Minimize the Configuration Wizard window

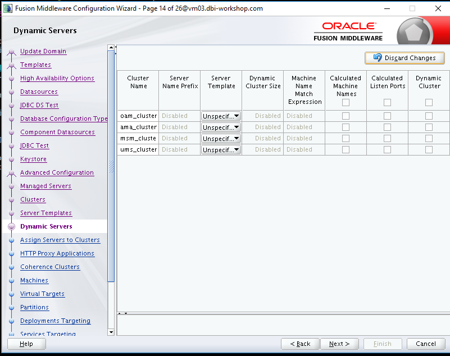coord(387,8)
